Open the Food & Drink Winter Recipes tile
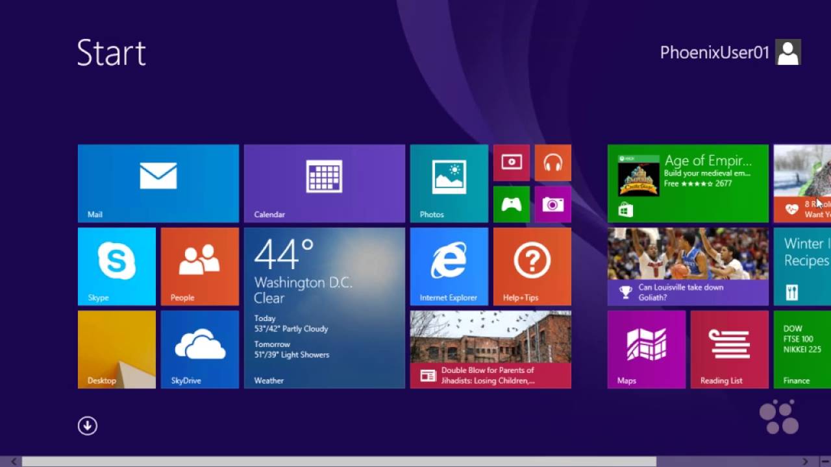 802,267
